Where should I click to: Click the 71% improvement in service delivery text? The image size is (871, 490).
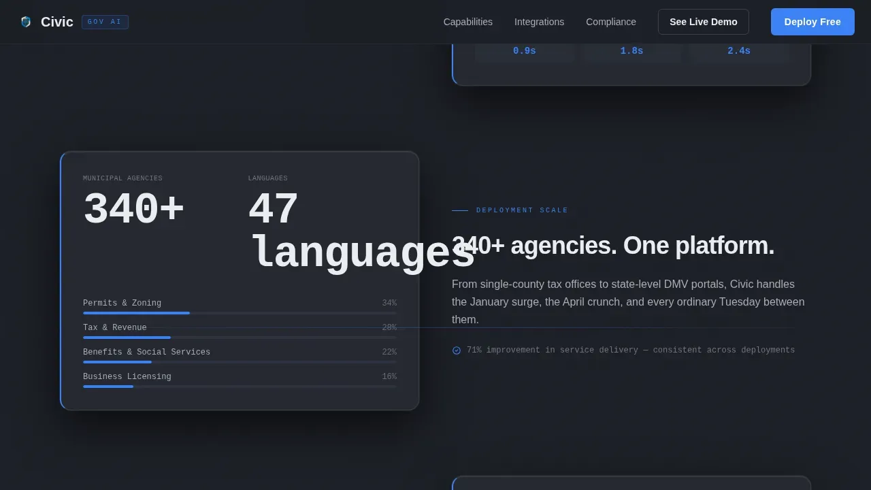[x=631, y=350]
